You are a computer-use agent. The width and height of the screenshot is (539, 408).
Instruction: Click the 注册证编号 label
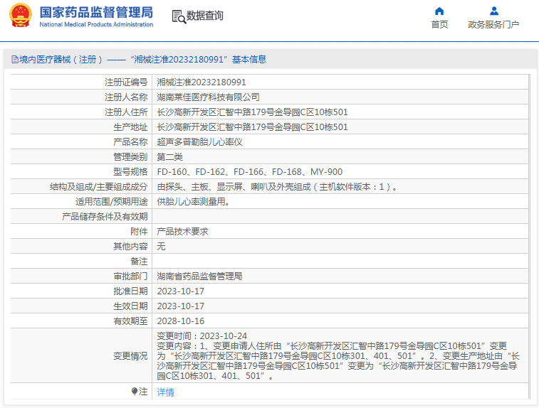click(x=126, y=82)
